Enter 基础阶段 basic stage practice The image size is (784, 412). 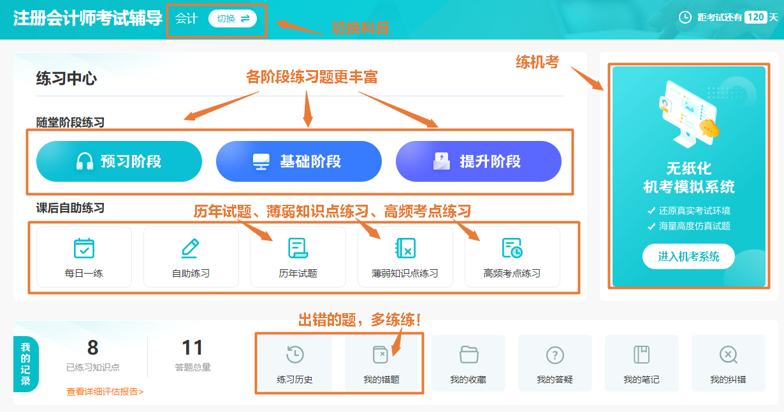tap(299, 161)
